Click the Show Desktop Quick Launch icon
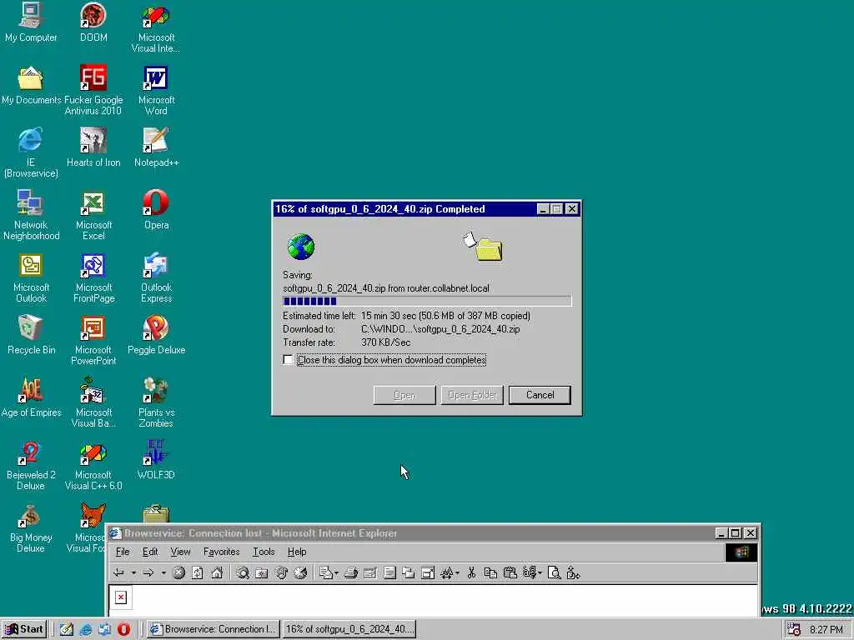Viewport: 854px width, 640px height. (67, 629)
